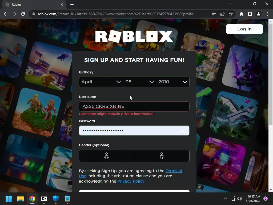273x205 pixels.
Task: Open File Explorer from taskbar
Action: click(20, 199)
